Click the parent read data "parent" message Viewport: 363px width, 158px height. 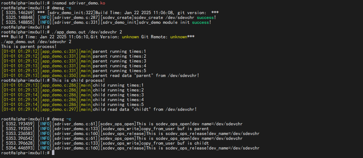(146, 76)
